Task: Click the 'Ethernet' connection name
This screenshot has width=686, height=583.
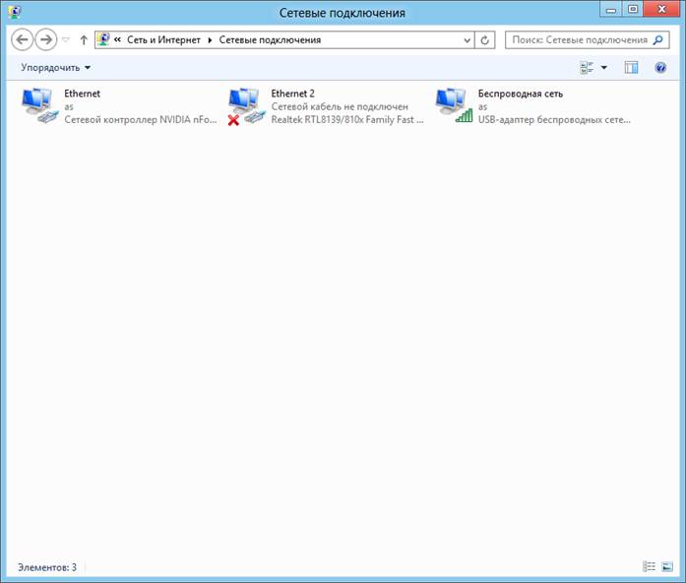Action: coord(83,94)
